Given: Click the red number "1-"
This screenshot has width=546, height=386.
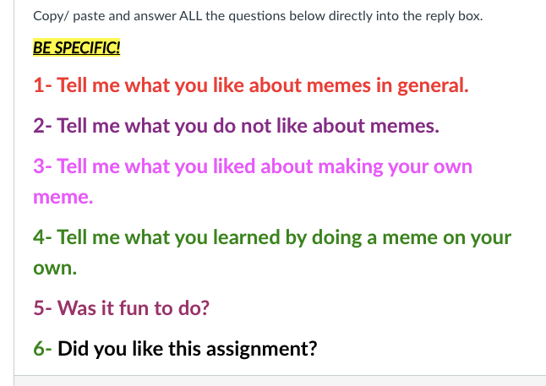Looking at the screenshot, I should [42, 86].
